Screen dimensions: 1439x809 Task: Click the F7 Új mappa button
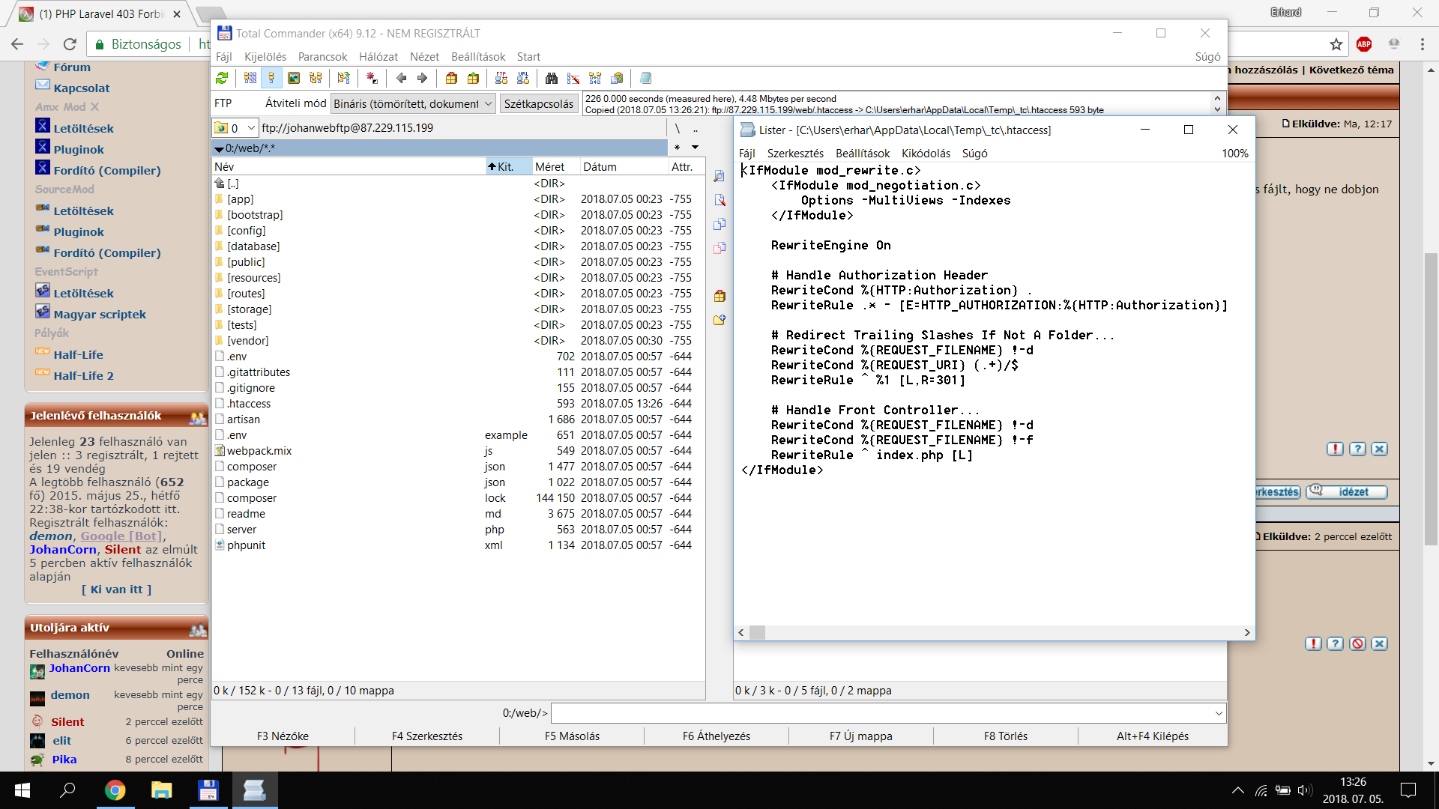[860, 736]
